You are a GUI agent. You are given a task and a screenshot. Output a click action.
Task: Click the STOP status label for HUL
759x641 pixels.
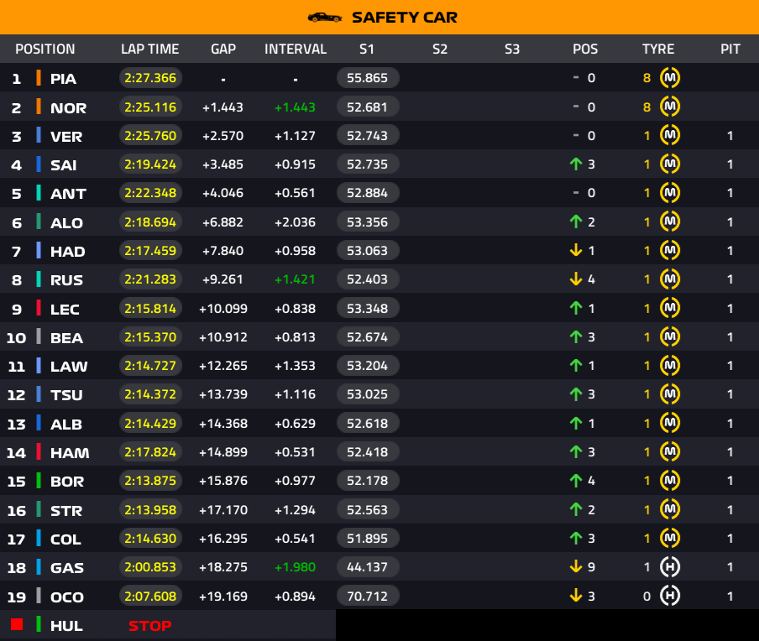tap(149, 625)
